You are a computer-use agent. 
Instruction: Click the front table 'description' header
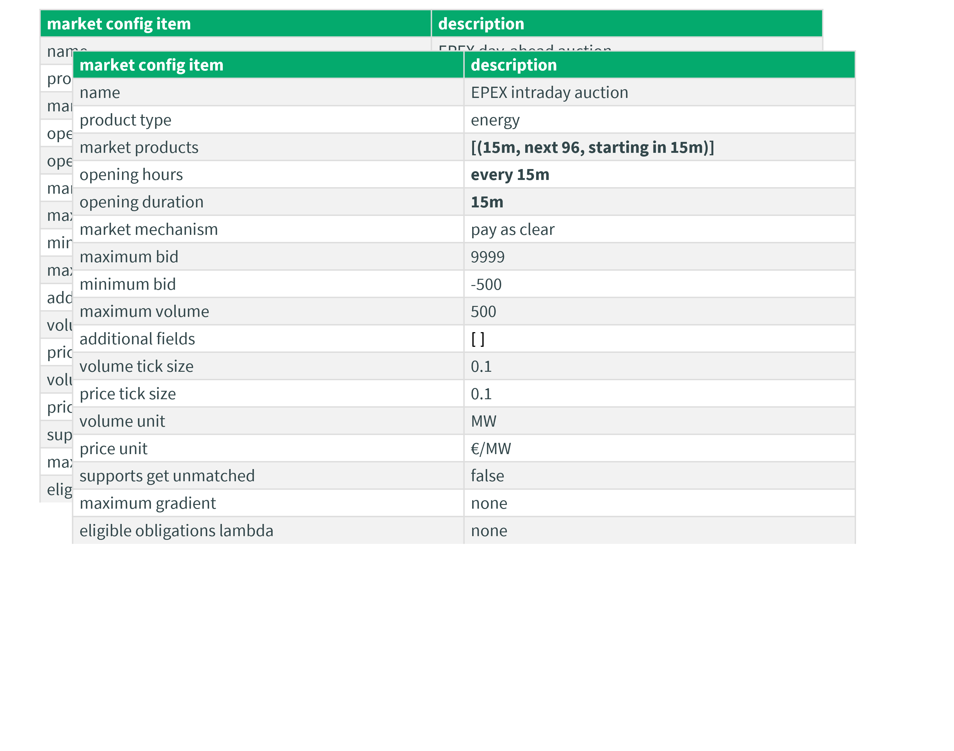tap(514, 65)
